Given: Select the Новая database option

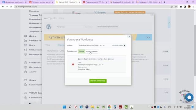Looking at the screenshot, I should [x=82, y=51].
